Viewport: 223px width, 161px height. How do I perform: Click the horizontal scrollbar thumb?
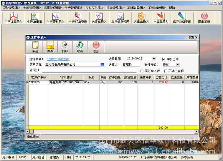(x=32, y=132)
